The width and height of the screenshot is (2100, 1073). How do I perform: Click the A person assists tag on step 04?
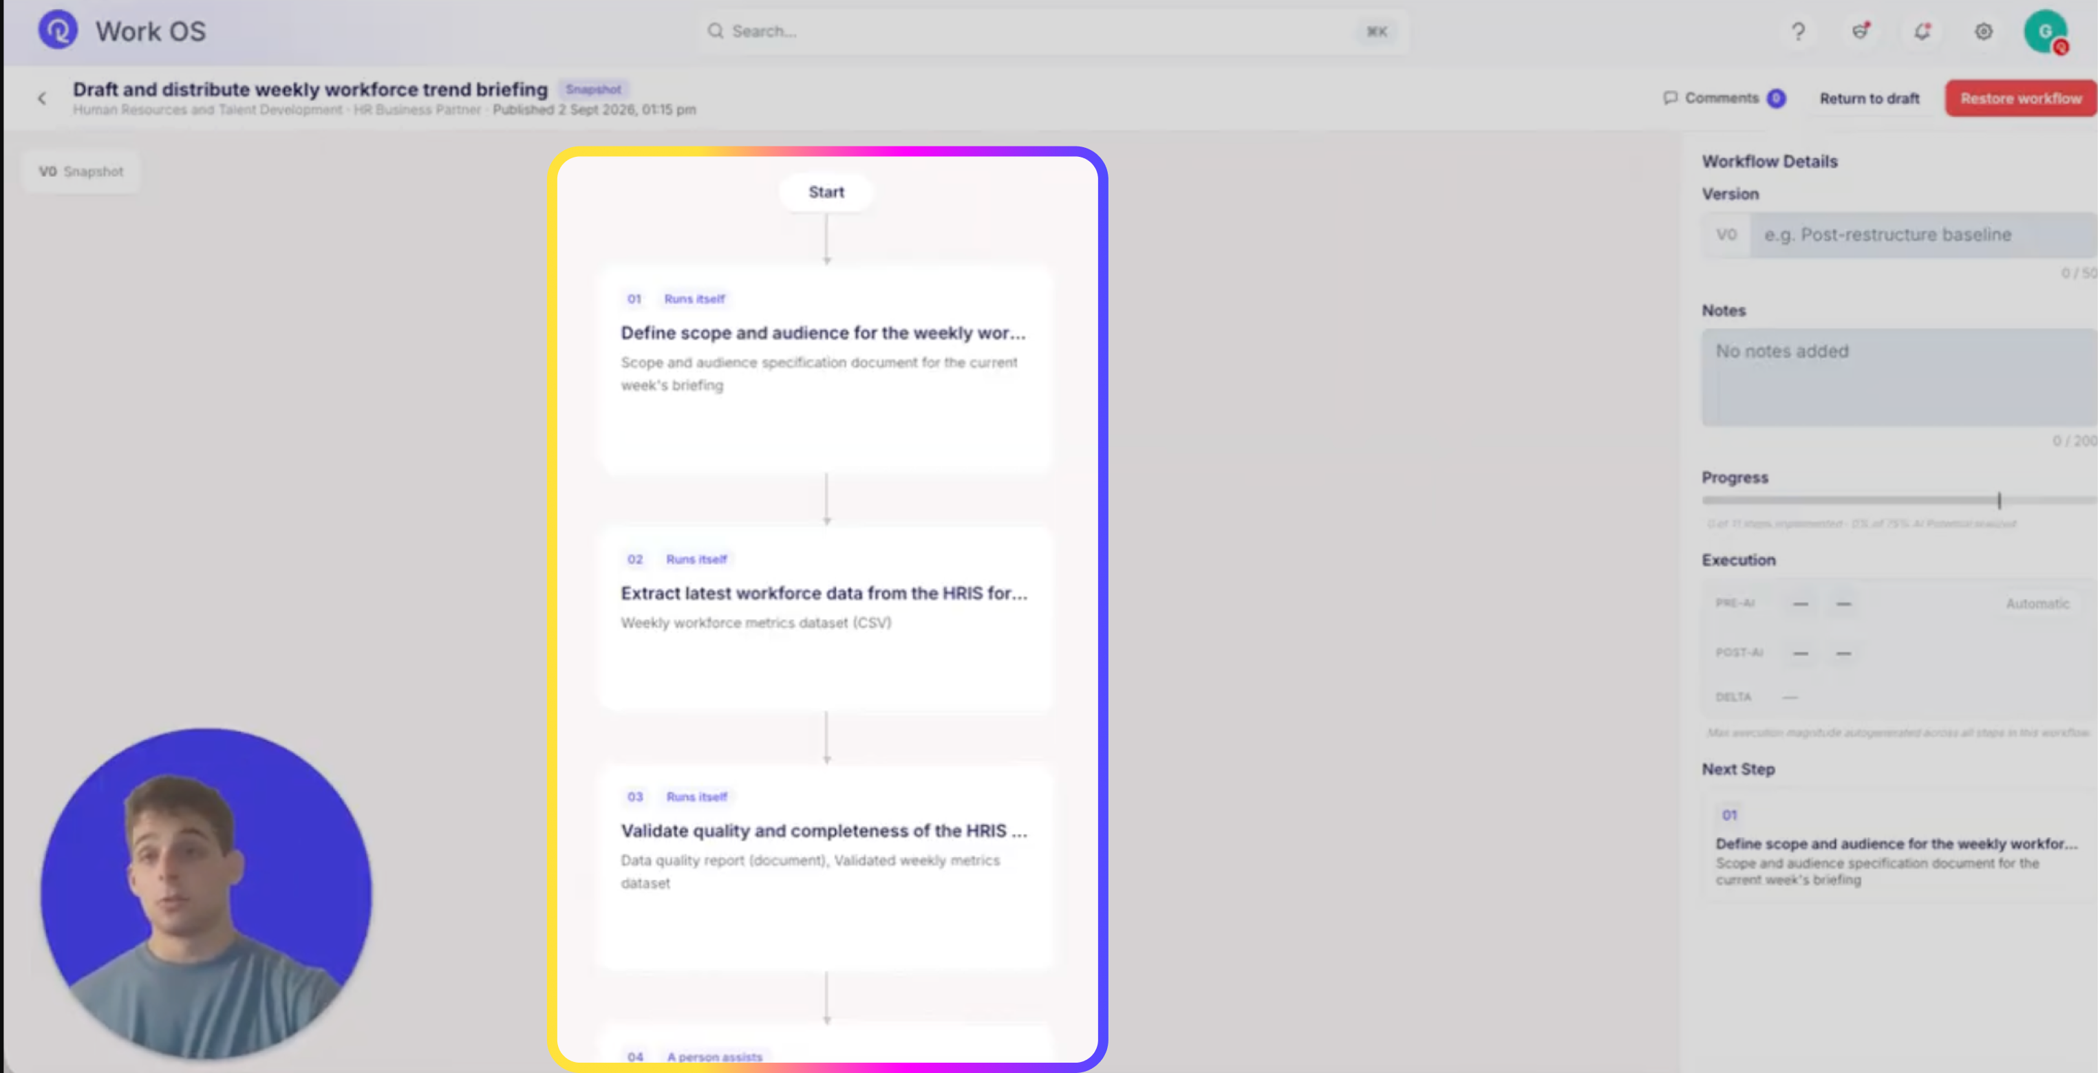pos(715,1056)
